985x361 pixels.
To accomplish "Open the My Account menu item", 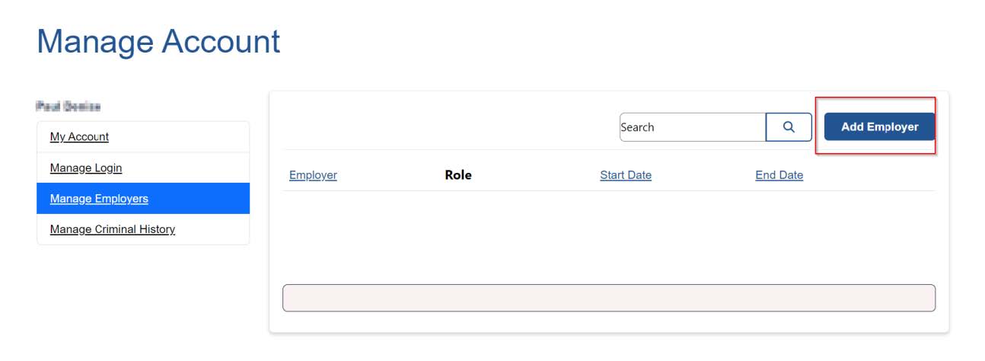I will pos(143,137).
